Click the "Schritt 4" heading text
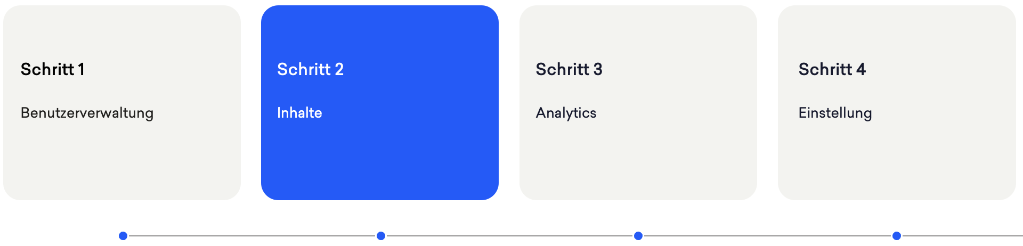Screen dimensions: 1023x246 coord(832,69)
